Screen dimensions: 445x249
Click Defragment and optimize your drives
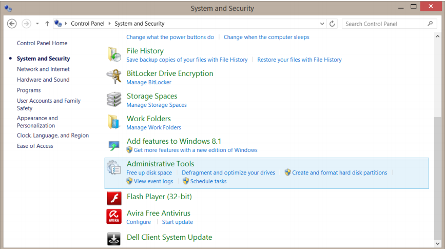pos(228,173)
